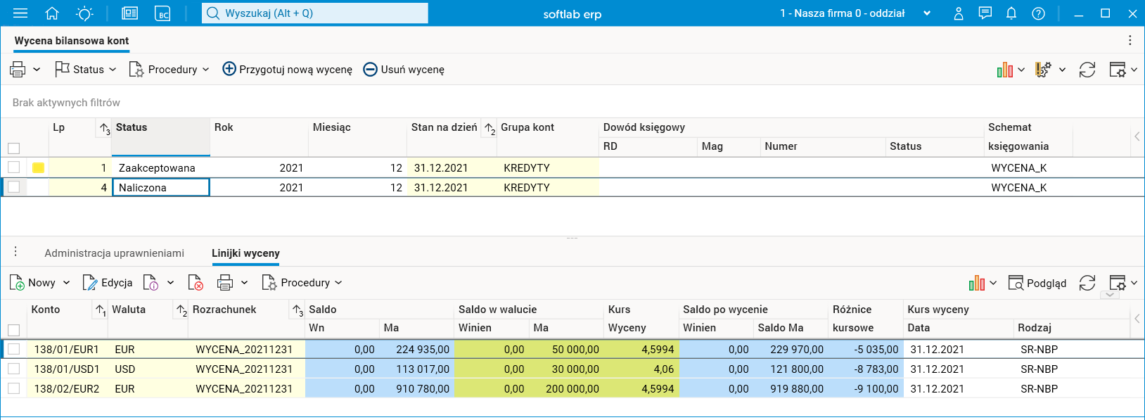Open notifications bell icon

(x=1011, y=13)
